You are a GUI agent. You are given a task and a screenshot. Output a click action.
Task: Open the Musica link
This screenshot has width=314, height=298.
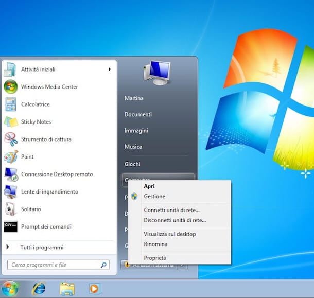[x=133, y=147]
